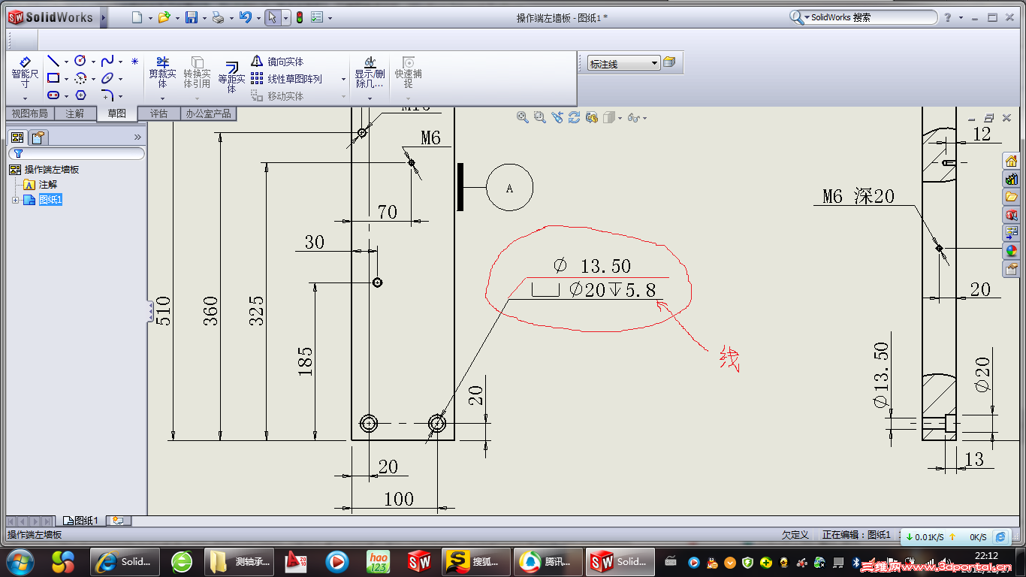Screen dimensions: 1026x577
Task: Open the Smart Dimension dropdown arrow
Action: [x=24, y=98]
